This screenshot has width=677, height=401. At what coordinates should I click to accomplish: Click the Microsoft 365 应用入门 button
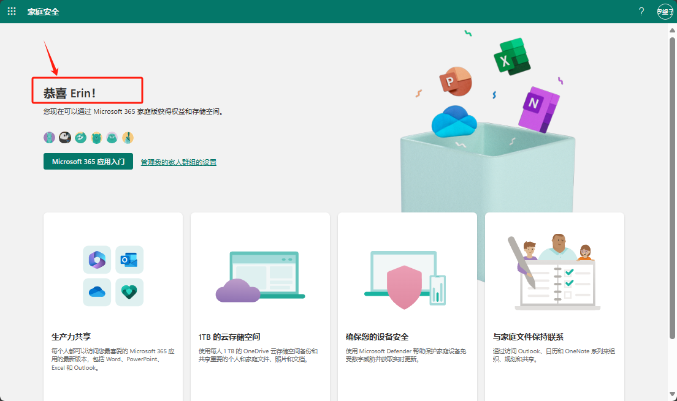(x=88, y=162)
